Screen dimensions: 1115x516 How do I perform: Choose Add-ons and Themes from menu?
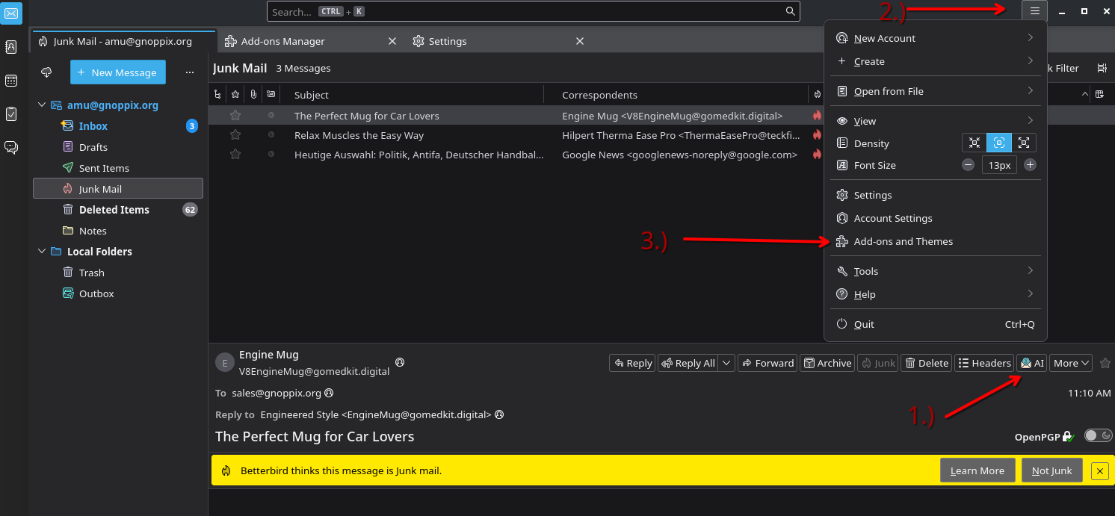(903, 241)
